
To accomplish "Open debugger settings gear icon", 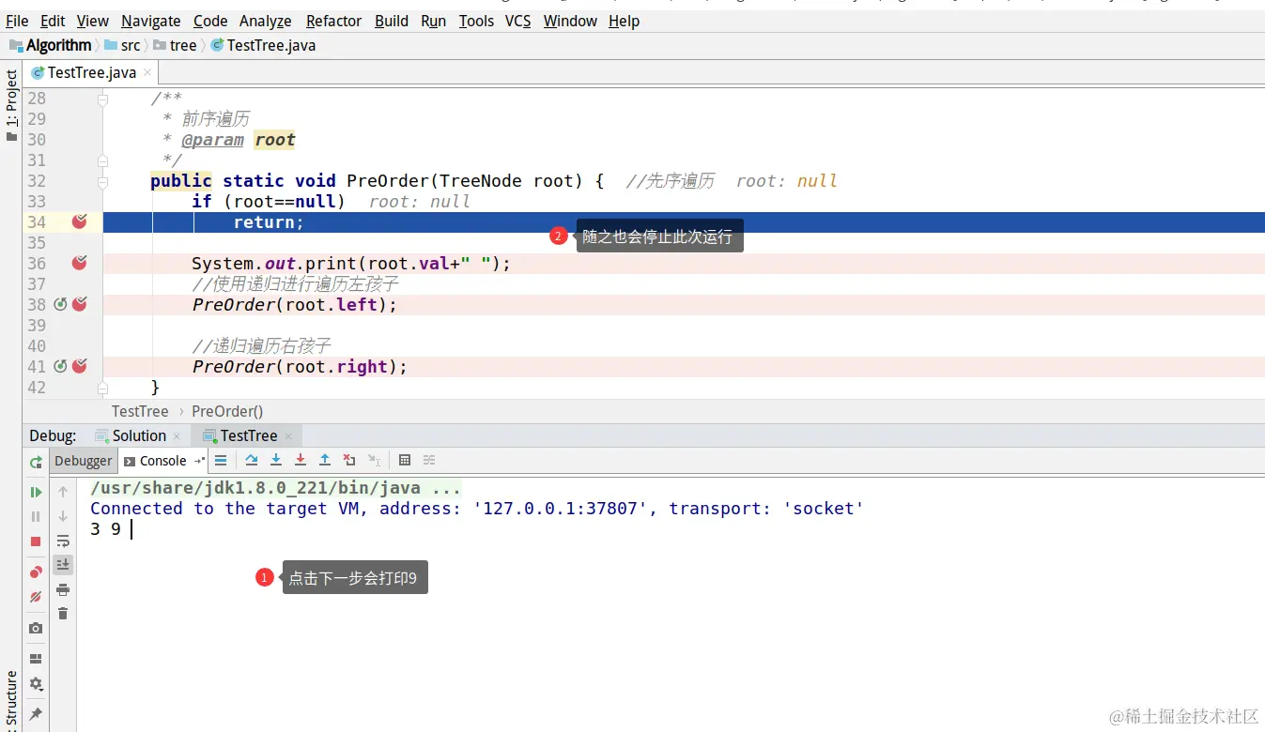I will coord(36,684).
